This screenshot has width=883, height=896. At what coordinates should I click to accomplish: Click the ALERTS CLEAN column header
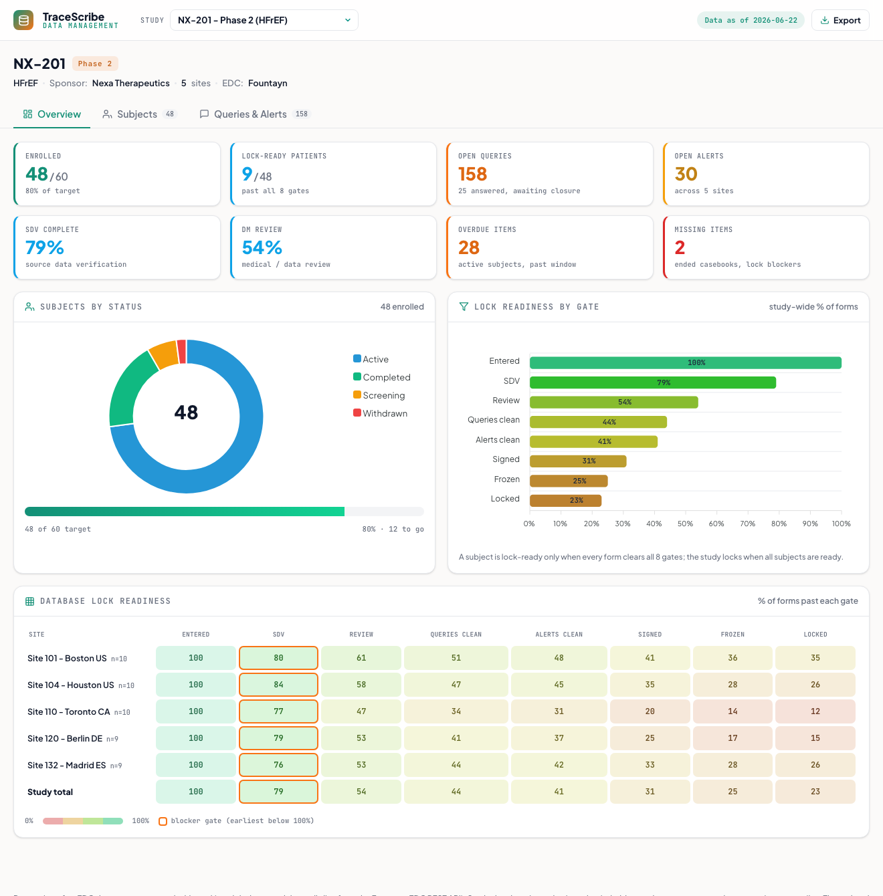[x=559, y=635]
